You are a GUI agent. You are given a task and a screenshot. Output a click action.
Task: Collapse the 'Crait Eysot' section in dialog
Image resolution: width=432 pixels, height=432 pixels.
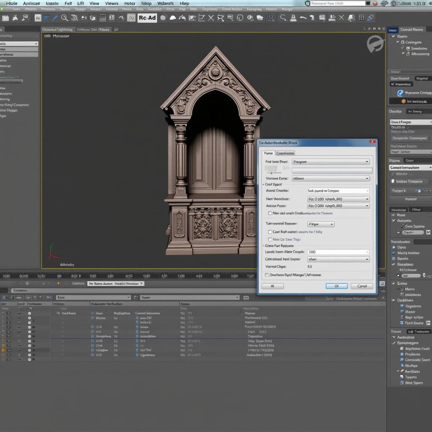(x=263, y=185)
